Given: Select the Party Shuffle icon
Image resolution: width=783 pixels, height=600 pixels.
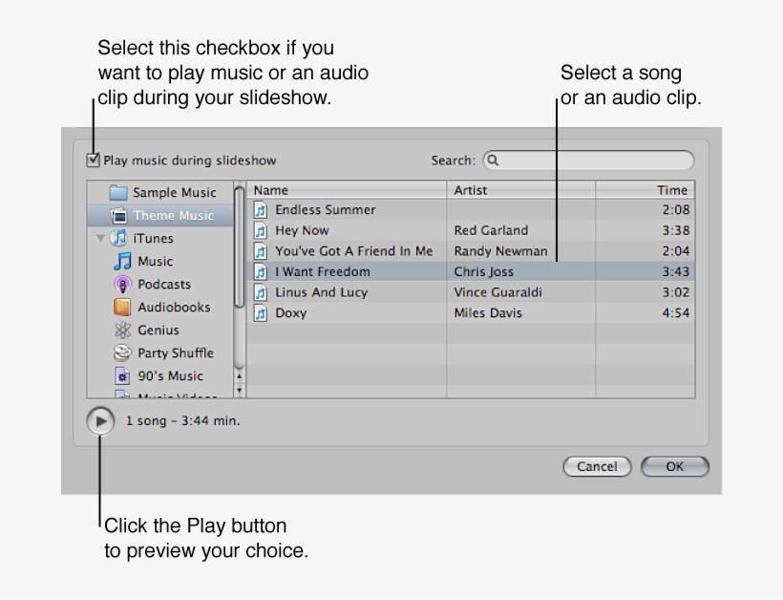Looking at the screenshot, I should [x=122, y=354].
